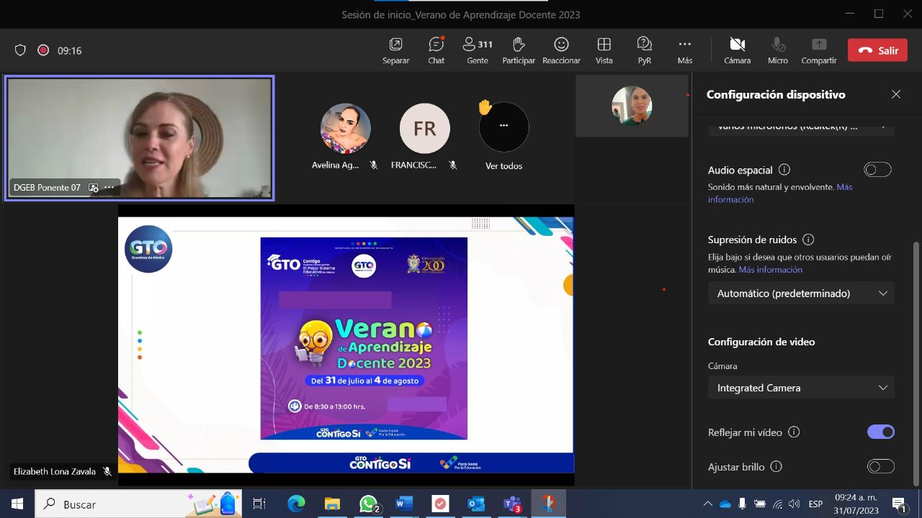Screen dimensions: 922x518
Task: Turn on Ajustar brillo toggle
Action: pyautogui.click(x=880, y=466)
